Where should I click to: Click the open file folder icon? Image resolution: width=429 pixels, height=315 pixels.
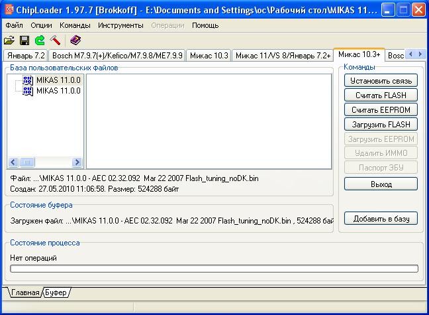click(x=9, y=40)
